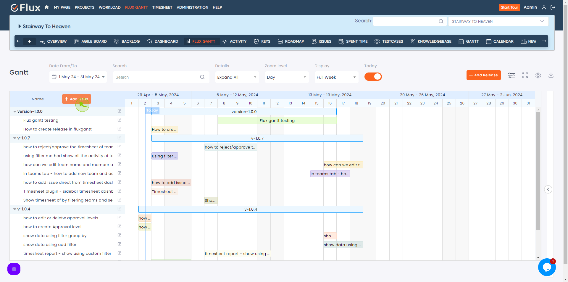This screenshot has height=282, width=568.
Task: Click the Add Release button
Action: click(484, 75)
